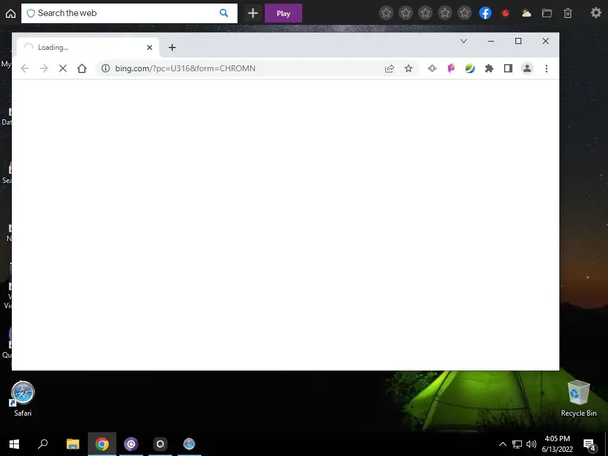Maximize the Chrome window

[x=518, y=41]
